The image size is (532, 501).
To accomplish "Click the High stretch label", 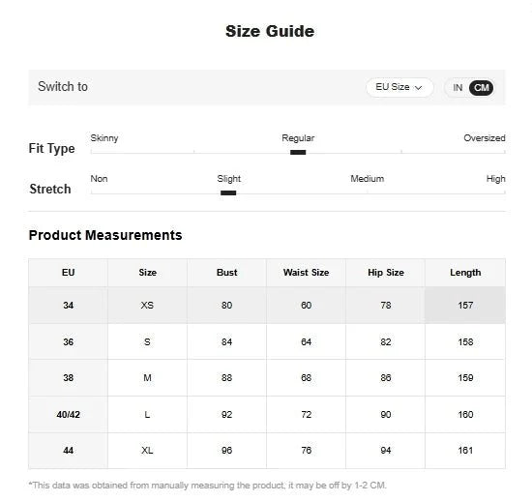I will pos(495,179).
